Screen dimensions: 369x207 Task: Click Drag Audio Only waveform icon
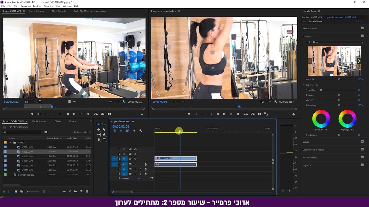pyautogui.click(x=74, y=101)
